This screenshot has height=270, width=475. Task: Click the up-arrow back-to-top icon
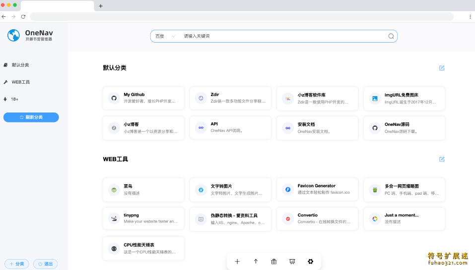(x=256, y=262)
